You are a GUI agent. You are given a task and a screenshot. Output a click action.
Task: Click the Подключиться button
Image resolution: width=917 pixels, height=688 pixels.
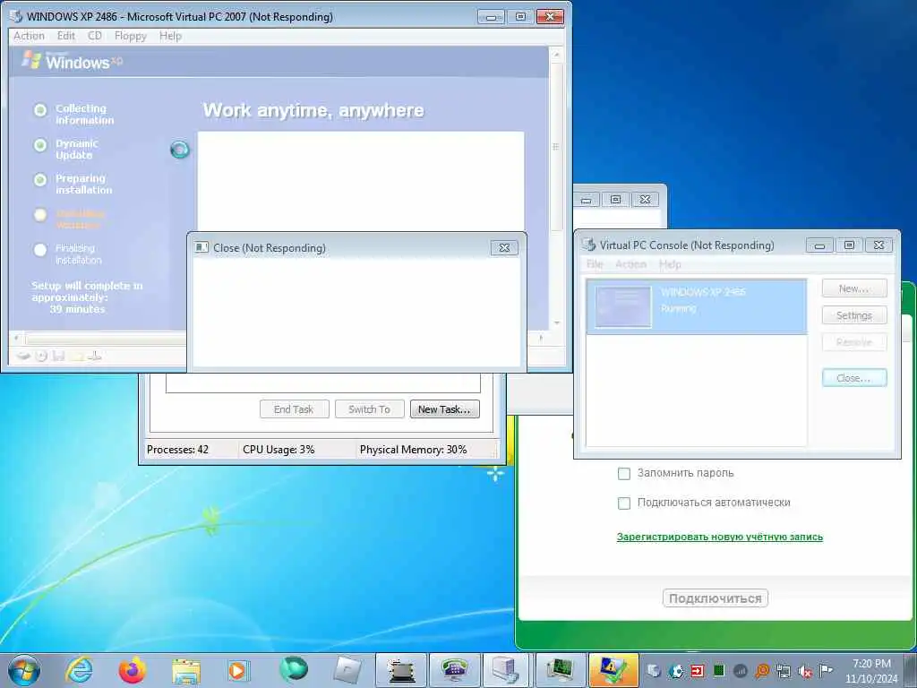(x=716, y=598)
